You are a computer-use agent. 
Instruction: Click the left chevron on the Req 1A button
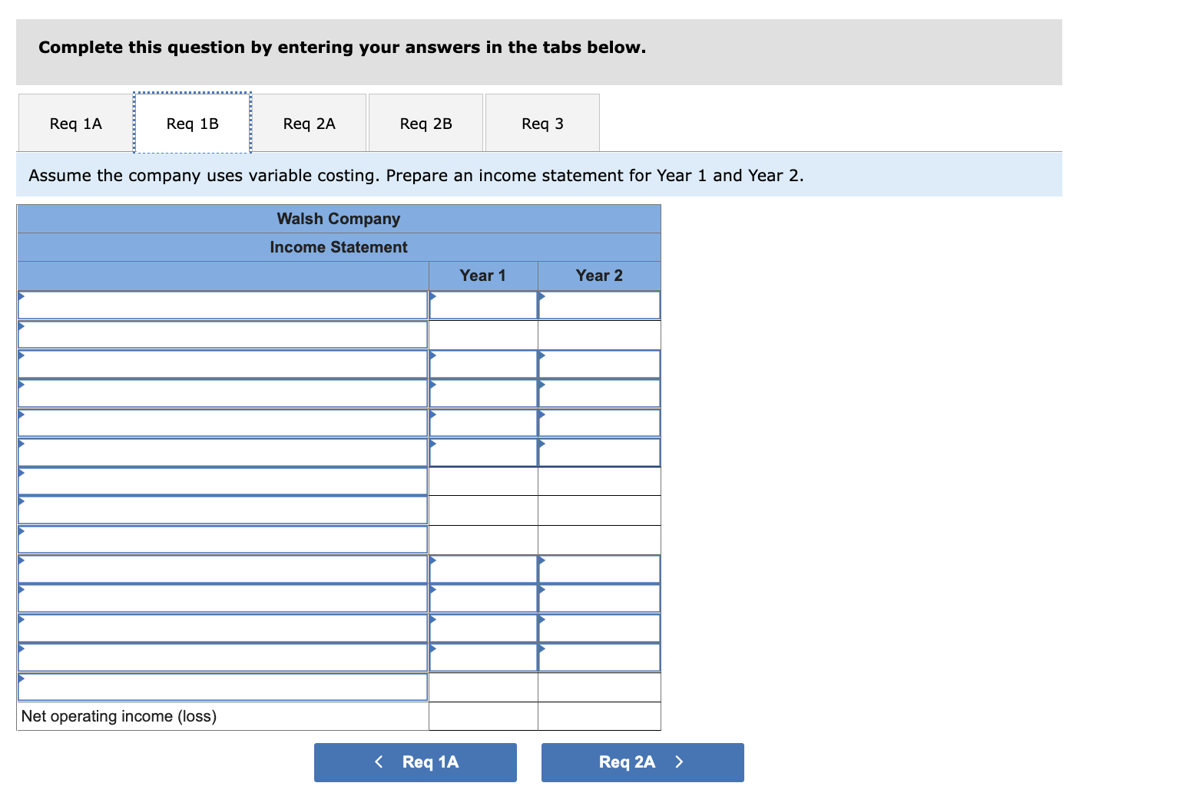[379, 762]
